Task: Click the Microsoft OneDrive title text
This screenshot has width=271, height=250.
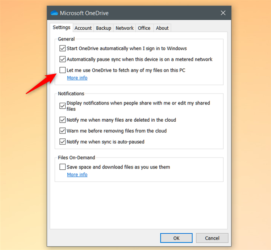Action: [x=84, y=13]
